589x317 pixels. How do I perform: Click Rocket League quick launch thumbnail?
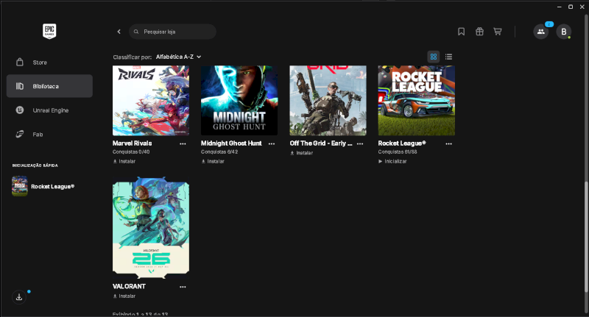pyautogui.click(x=20, y=186)
